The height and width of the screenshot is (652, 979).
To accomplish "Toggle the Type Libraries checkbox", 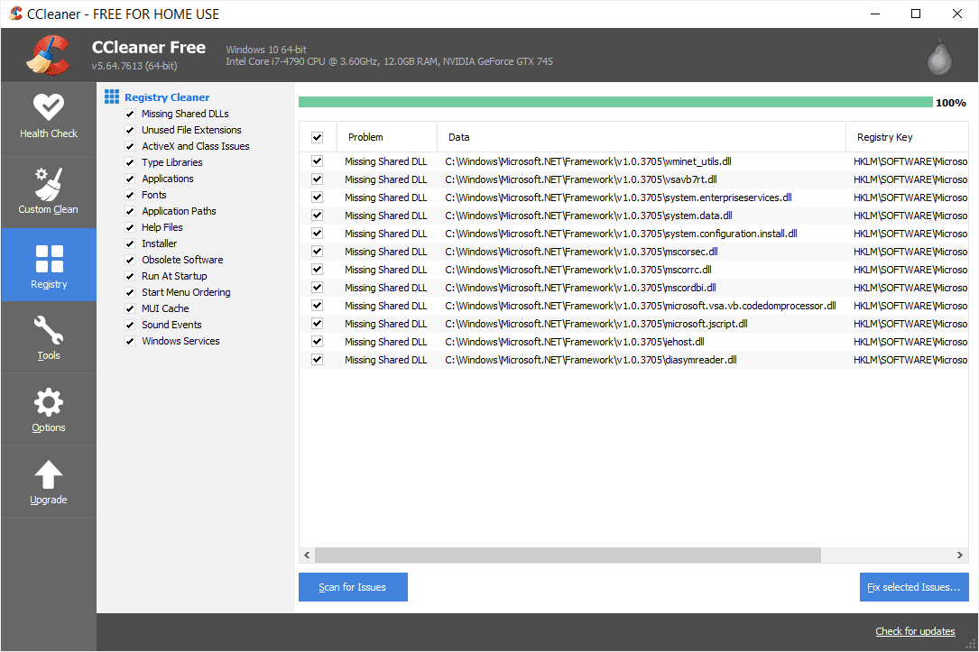I will tap(130, 163).
